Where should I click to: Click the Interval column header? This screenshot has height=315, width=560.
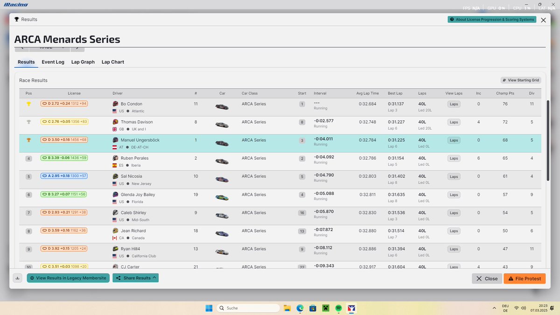coord(320,93)
